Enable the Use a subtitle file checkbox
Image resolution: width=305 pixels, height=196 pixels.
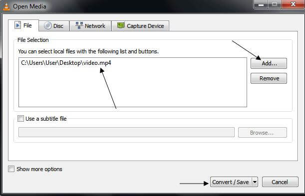pyautogui.click(x=20, y=119)
